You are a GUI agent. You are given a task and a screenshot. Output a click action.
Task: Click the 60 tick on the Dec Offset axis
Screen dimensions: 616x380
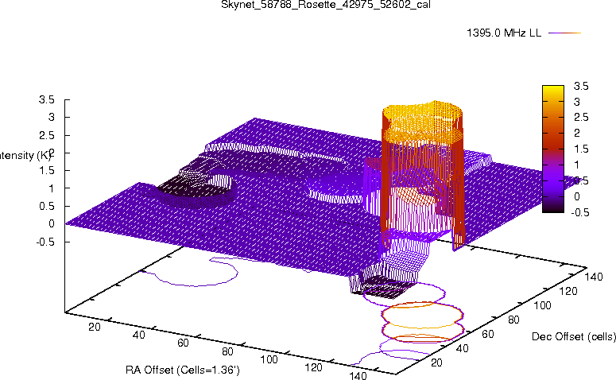tap(487, 334)
